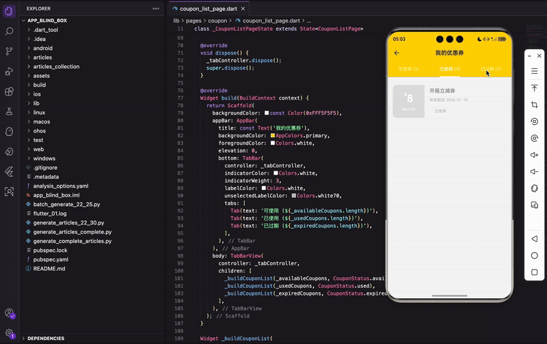Screen dimensions: 547x344
Task: Open the .gitignore file
Action: (x=45, y=168)
